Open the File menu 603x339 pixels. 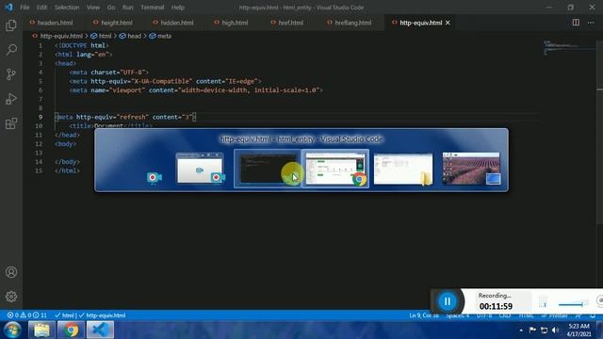coord(24,8)
